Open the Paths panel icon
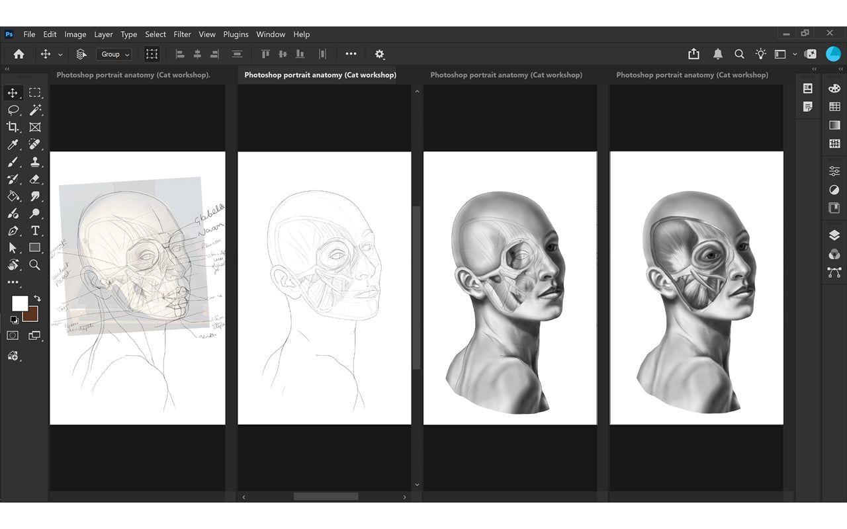 (834, 272)
